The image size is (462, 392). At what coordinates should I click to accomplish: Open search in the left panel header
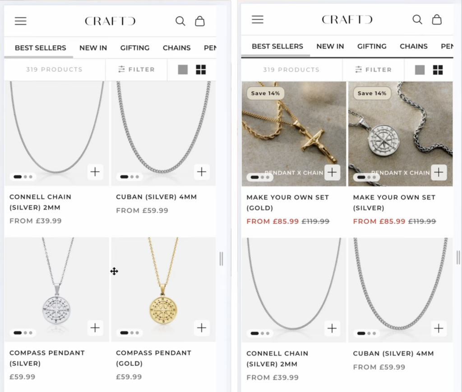(180, 21)
